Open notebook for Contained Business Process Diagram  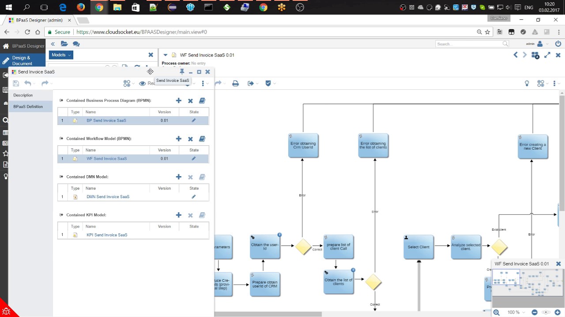(x=202, y=101)
